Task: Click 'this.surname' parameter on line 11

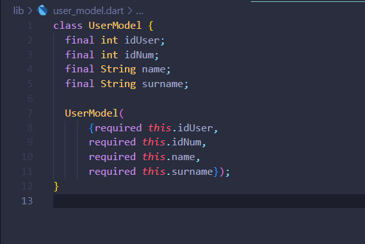Action: pyautogui.click(x=177, y=172)
